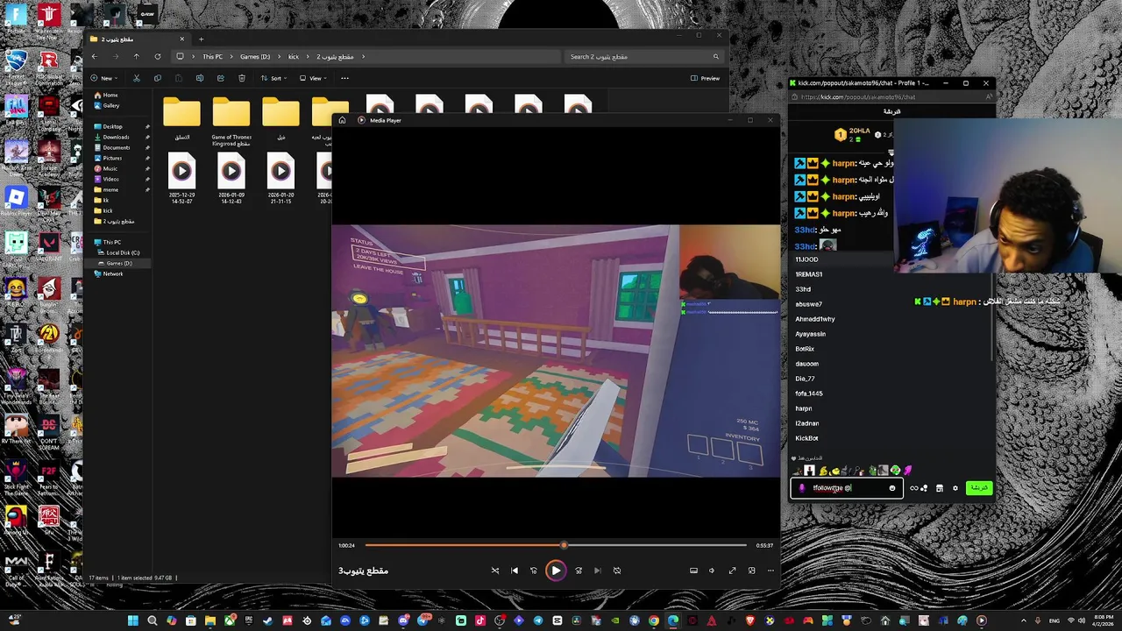
Task: Open a new File Explorer tab
Action: (201, 39)
